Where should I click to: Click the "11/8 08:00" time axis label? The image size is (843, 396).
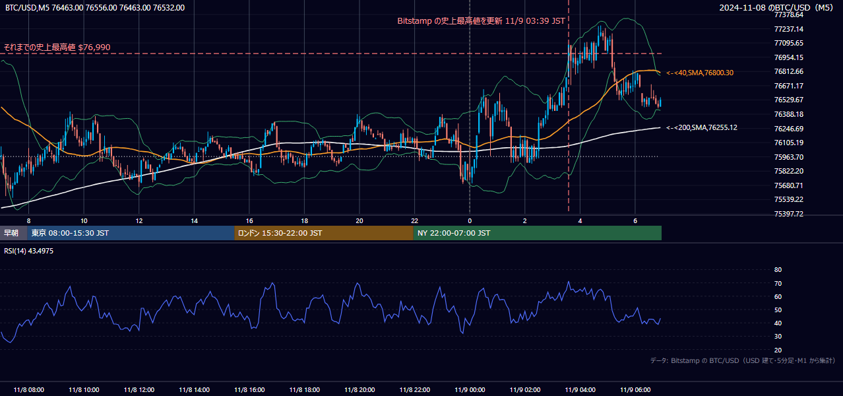click(28, 390)
